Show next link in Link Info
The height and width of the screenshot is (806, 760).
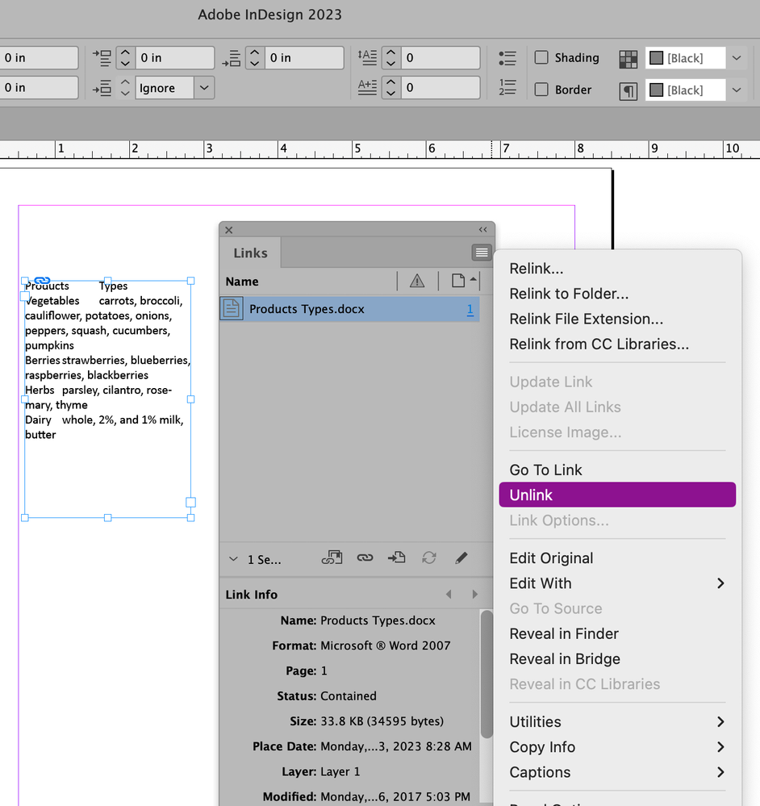pos(475,595)
